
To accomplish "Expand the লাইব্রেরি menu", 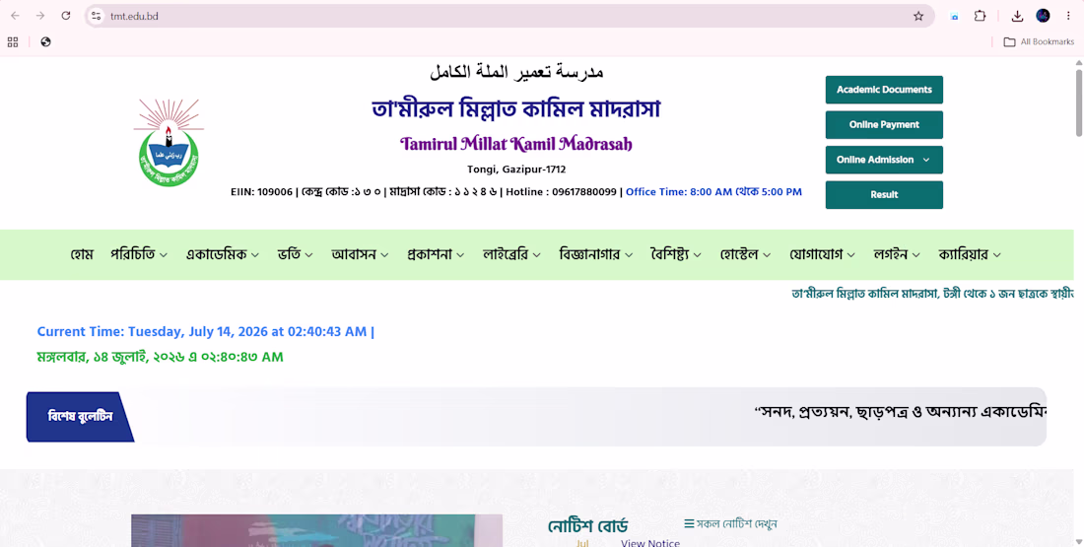I will tap(511, 254).
